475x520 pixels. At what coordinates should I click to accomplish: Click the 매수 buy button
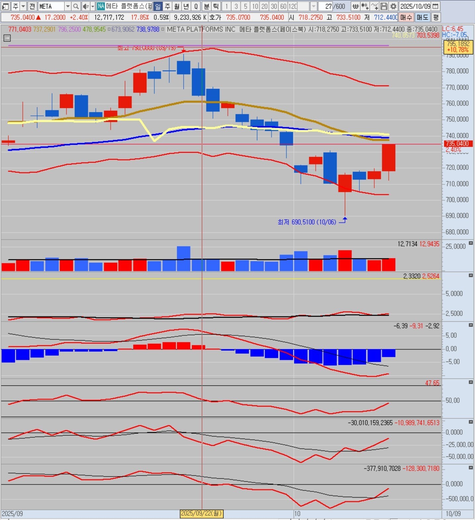(x=406, y=17)
